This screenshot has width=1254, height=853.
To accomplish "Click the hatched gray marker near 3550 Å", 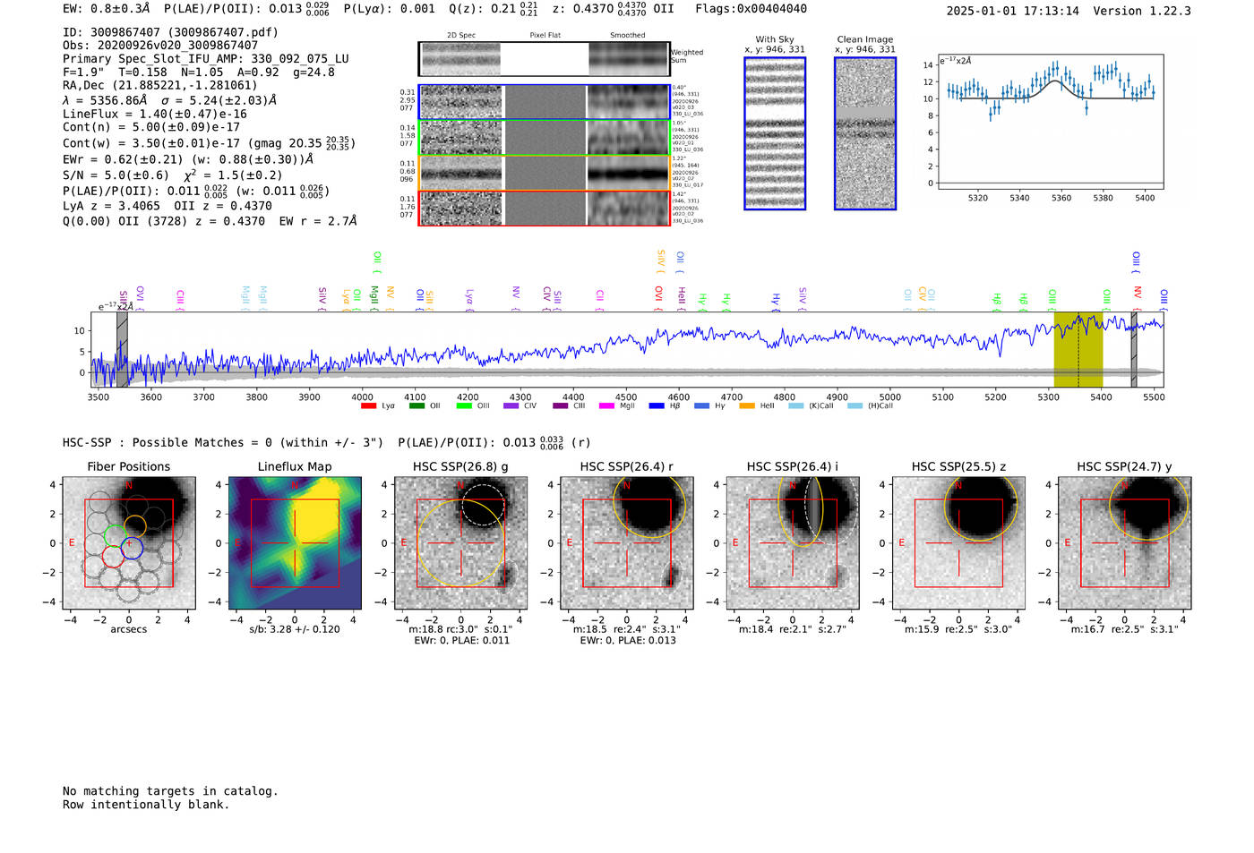I will tap(122, 349).
